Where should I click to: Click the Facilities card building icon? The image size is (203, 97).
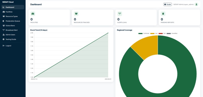click(33, 14)
